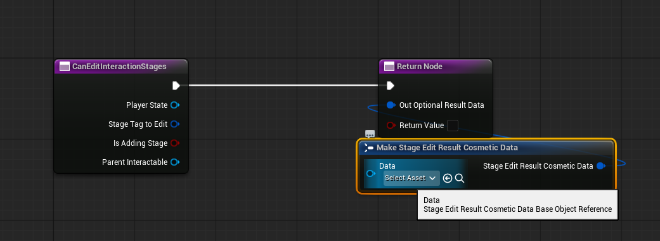Image resolution: width=660 pixels, height=241 pixels.
Task: Click the Data label in the Make node
Action: pos(387,166)
